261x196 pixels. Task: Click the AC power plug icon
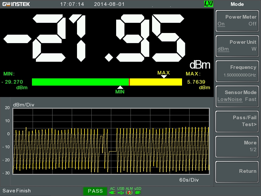[x=112, y=193]
